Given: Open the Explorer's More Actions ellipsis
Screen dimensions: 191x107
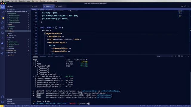Looking at the screenshot, I should 28,6.
